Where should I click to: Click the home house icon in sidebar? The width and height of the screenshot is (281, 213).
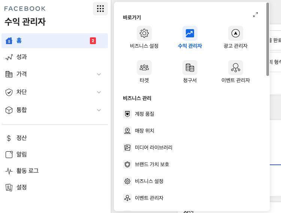coord(9,41)
